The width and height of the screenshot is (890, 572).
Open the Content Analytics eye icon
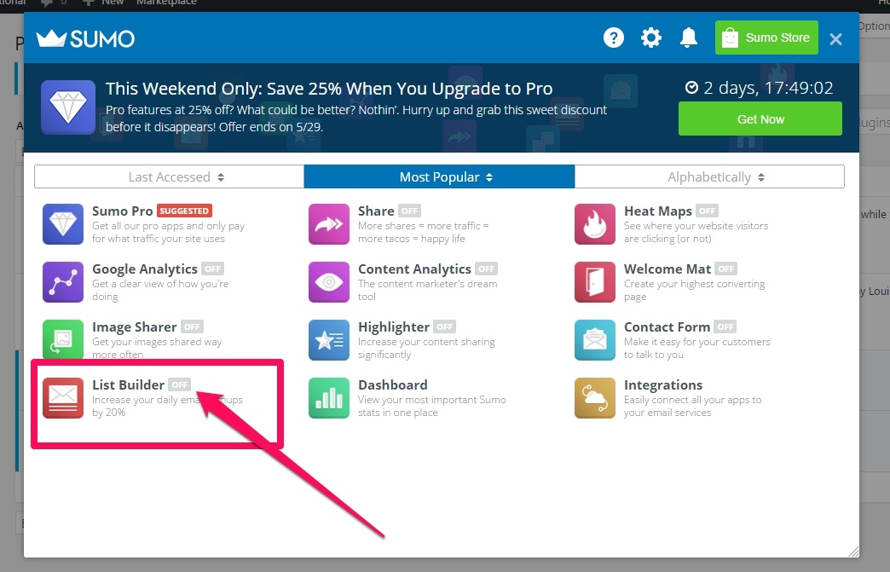coord(329,282)
